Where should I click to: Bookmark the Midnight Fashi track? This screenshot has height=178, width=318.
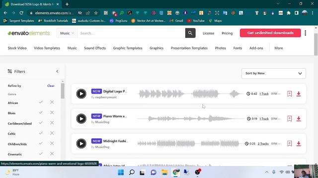point(289,143)
